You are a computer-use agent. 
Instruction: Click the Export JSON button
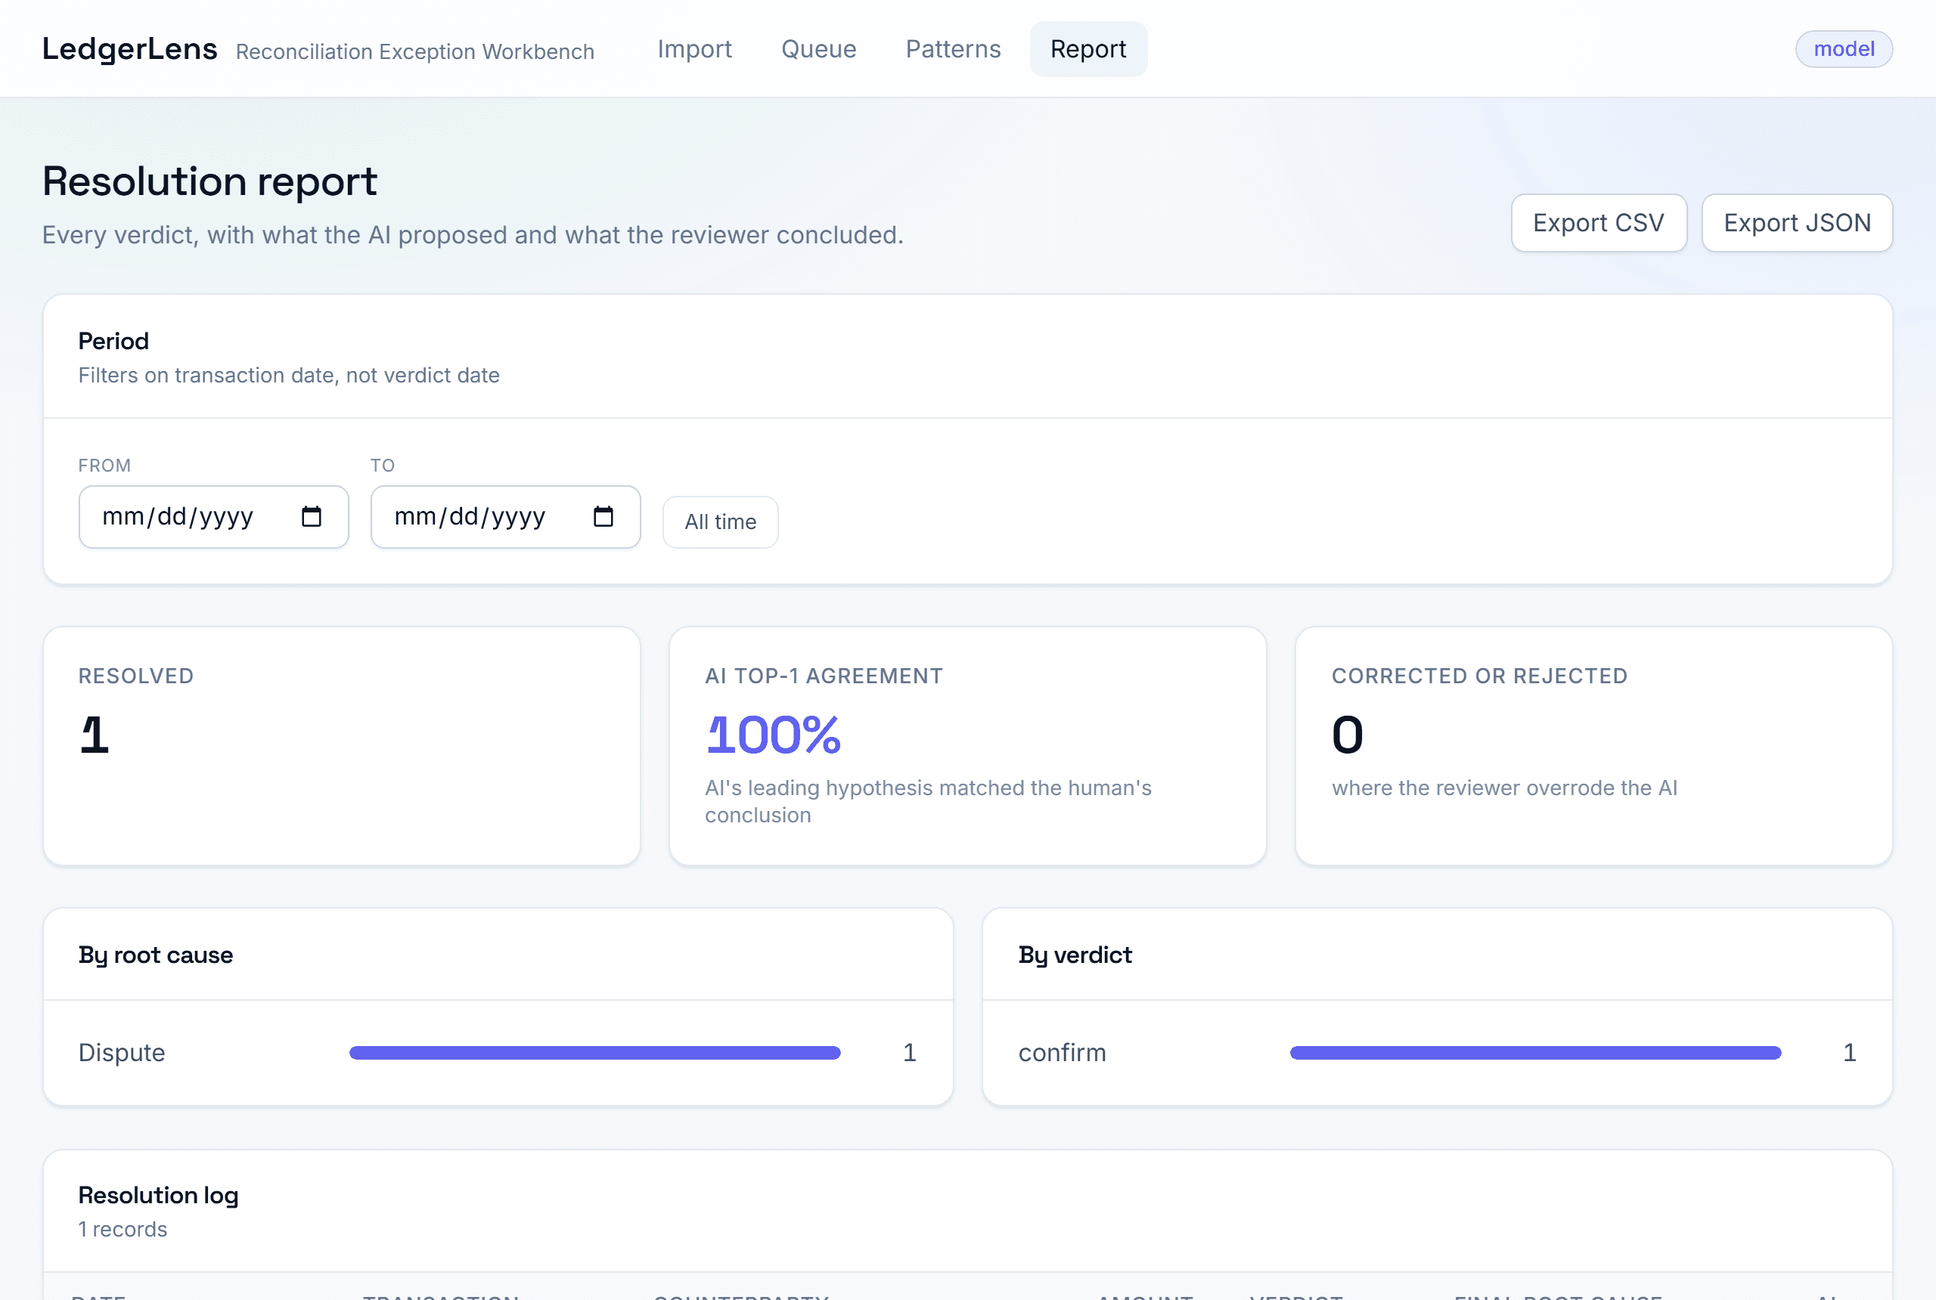(x=1797, y=223)
